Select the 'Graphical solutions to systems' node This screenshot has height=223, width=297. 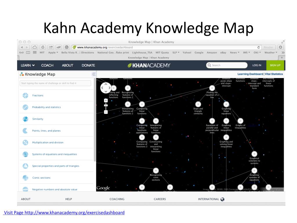[x=254, y=154]
